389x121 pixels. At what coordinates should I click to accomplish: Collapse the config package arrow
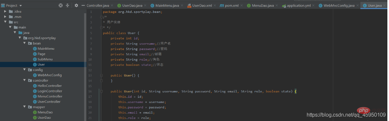pyautogui.click(x=24, y=70)
